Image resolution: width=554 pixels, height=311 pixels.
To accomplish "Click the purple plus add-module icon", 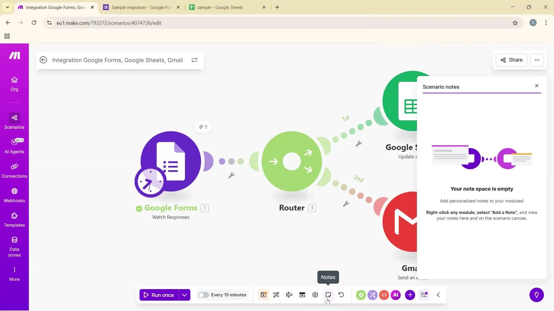I will pos(410,295).
